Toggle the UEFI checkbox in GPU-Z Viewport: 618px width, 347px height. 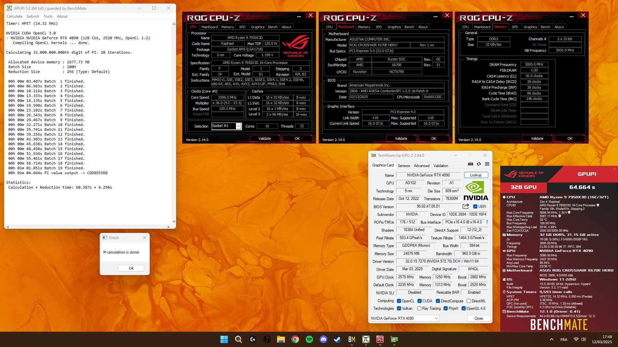475,207
